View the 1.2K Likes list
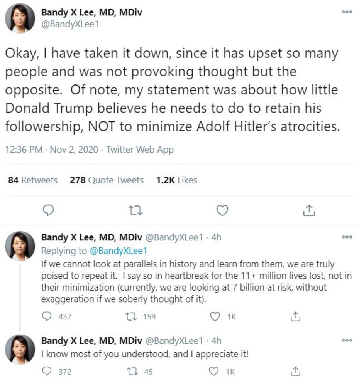This screenshot has height=380, width=359. (x=176, y=180)
